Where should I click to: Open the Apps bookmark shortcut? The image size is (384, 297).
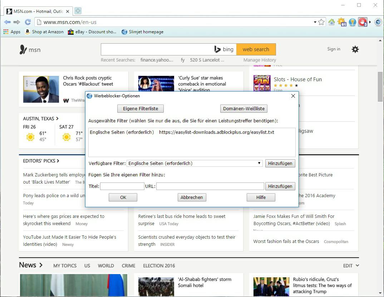point(12,32)
